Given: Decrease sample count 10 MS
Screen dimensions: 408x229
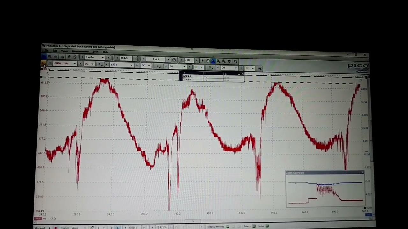Looking at the screenshot, I should (x=117, y=58).
